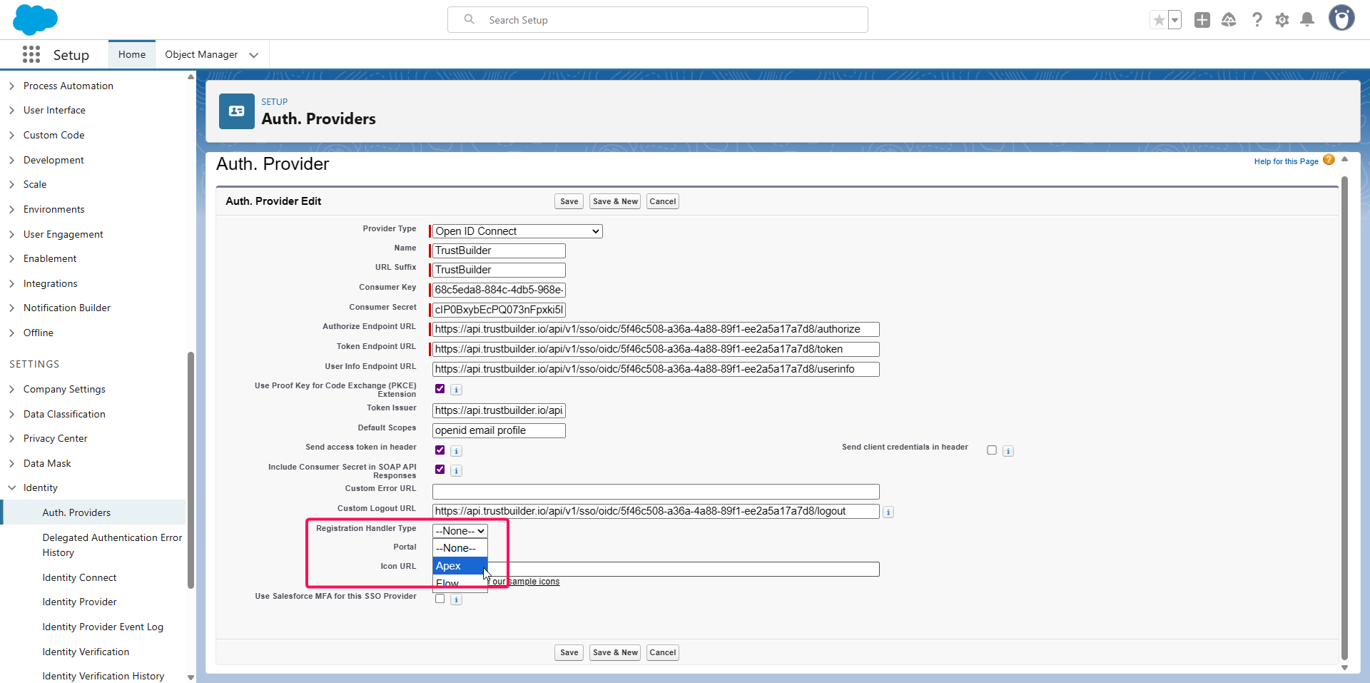Open the Trailhead guidance icon

pos(1229,20)
